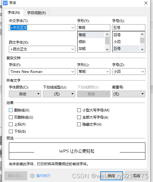Screen dimensions: 153x182
Task: Select 小四 in the 字号 list
Action: click(126, 42)
